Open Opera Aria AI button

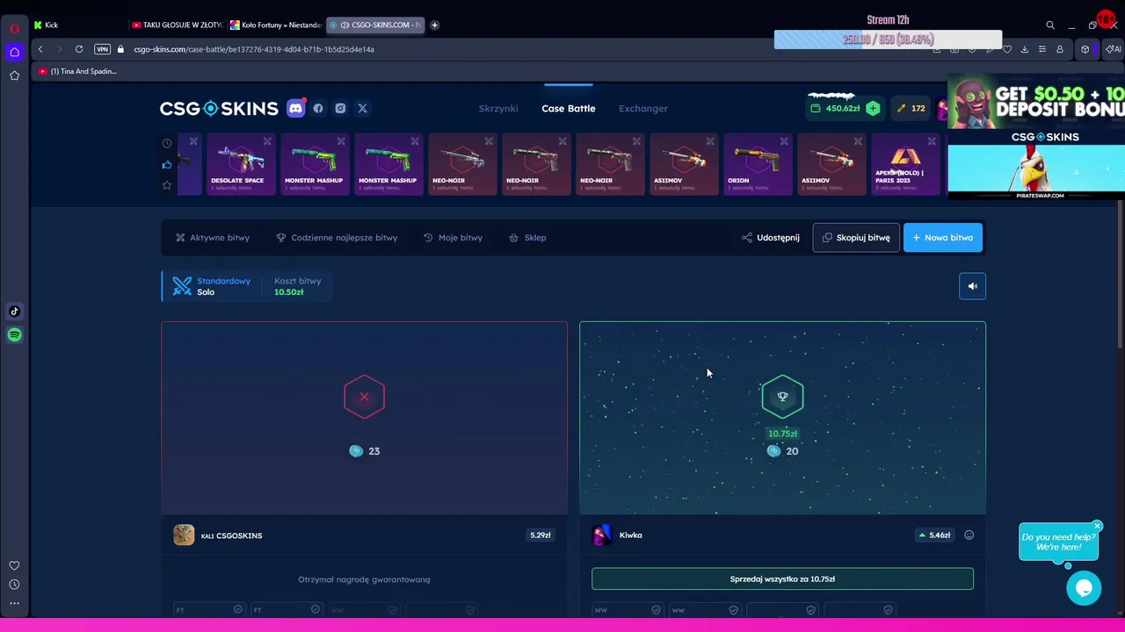pyautogui.click(x=1113, y=49)
